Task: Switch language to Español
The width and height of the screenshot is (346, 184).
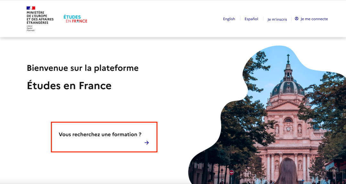Action: 251,19
